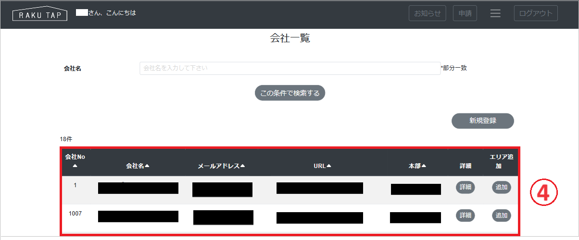Sort table by 会社No column header

coord(75,161)
